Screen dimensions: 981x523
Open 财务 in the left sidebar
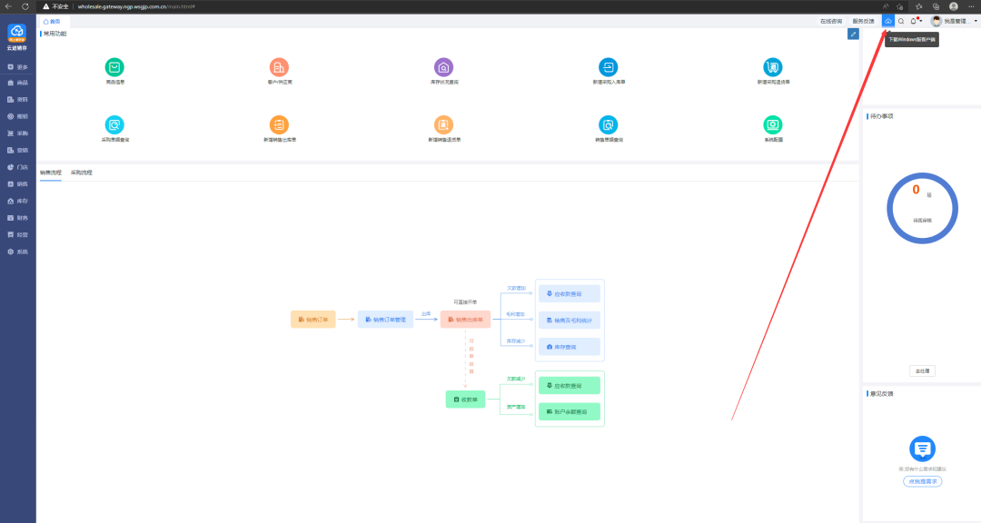point(18,218)
